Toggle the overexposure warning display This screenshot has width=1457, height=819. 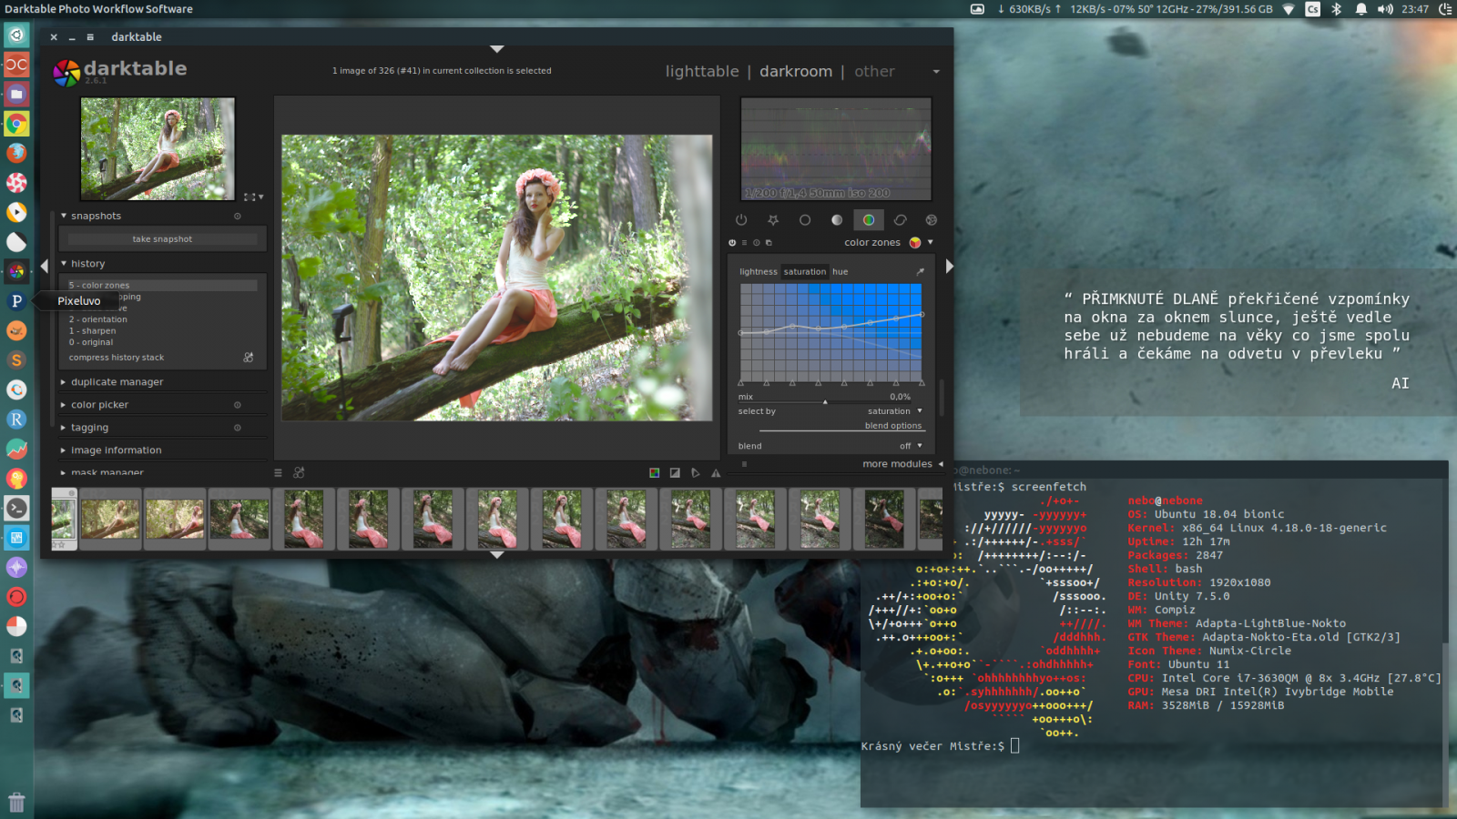click(x=675, y=472)
